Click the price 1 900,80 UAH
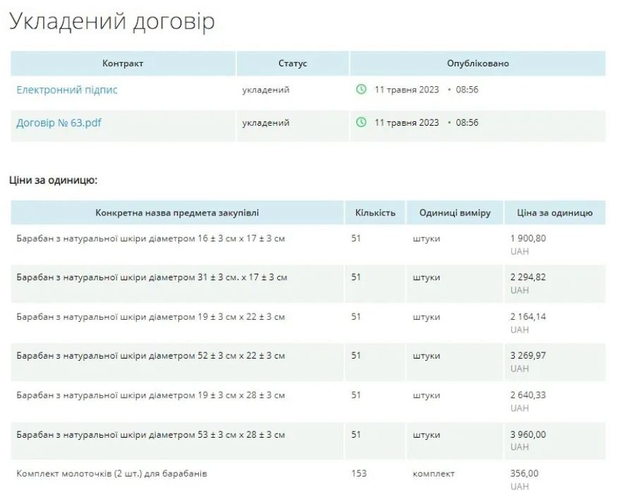 pyautogui.click(x=528, y=239)
